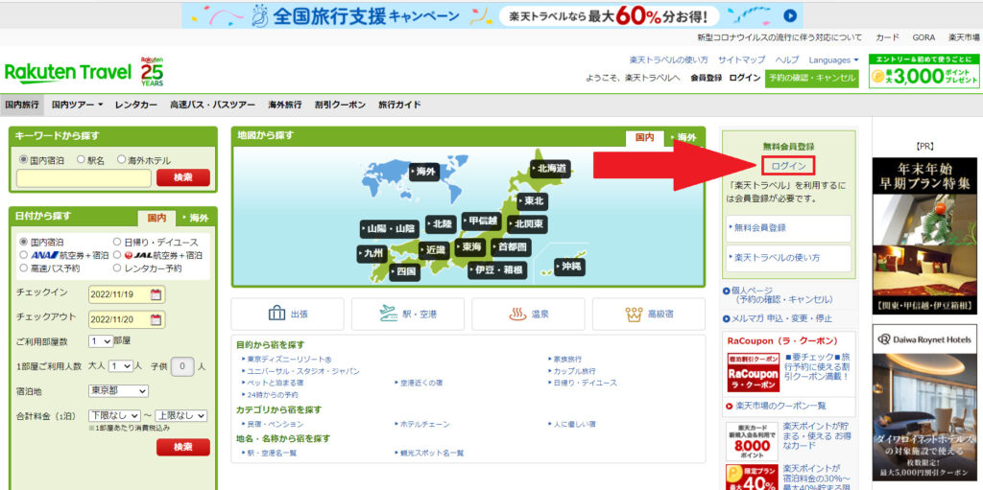983x490 pixels.
Task: Click the 高級宿 crown icon
Action: 634,314
